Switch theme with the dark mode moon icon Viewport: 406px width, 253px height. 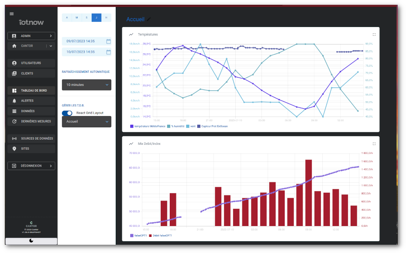tap(31, 241)
